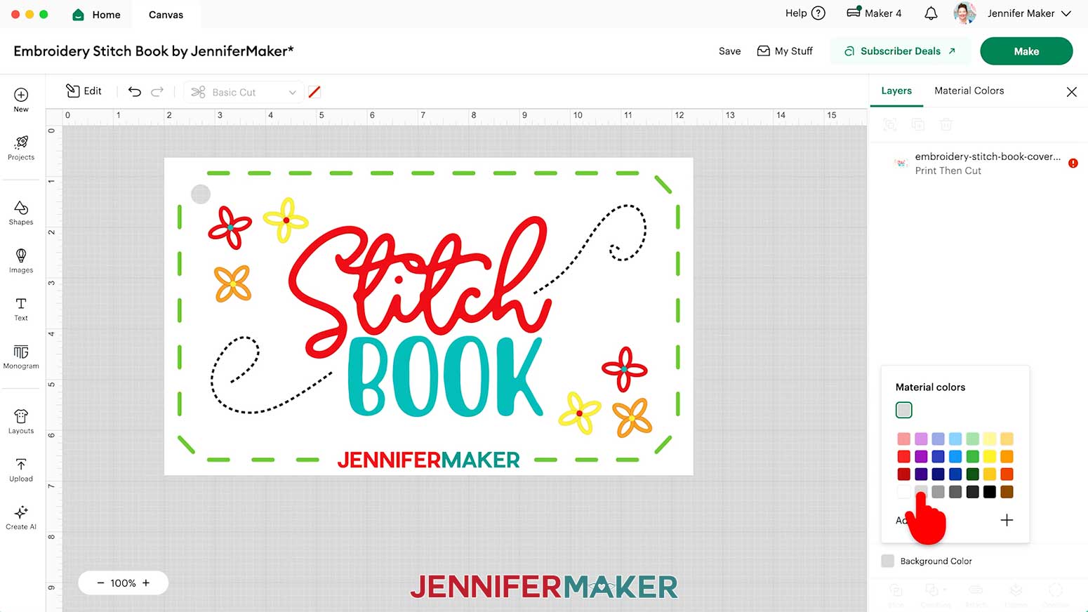Click the Edit button in toolbar
Image resolution: width=1088 pixels, height=612 pixels.
pyautogui.click(x=84, y=91)
